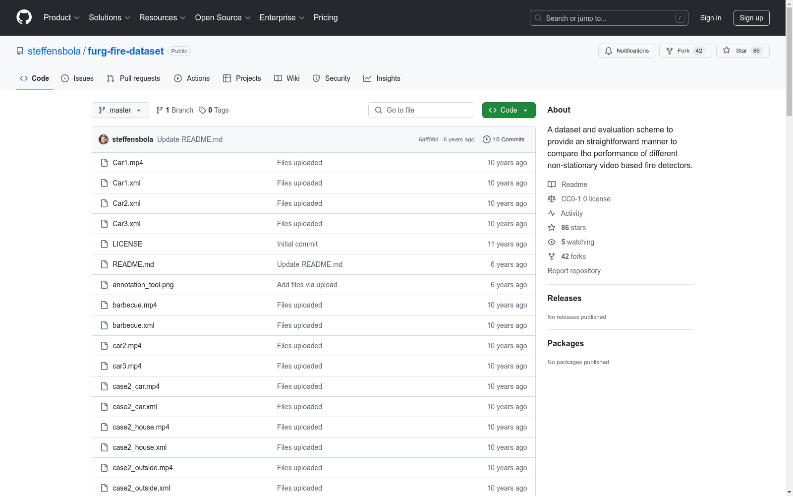Open the car3.mp4 file

click(x=127, y=366)
